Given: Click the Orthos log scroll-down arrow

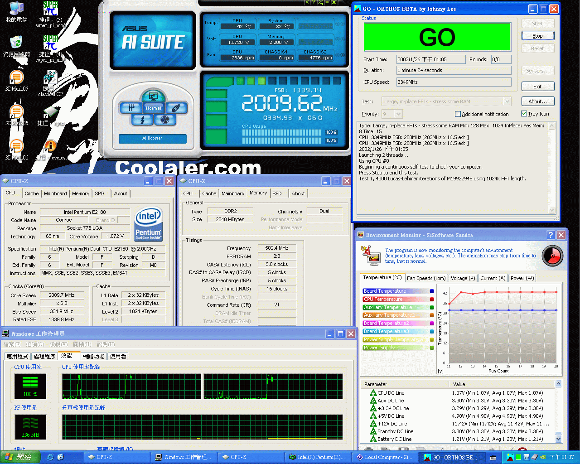Looking at the screenshot, I should [x=551, y=210].
